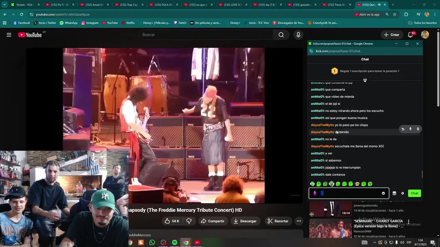Open the Kick chat shop icon
440x247 pixels.
tap(394, 193)
